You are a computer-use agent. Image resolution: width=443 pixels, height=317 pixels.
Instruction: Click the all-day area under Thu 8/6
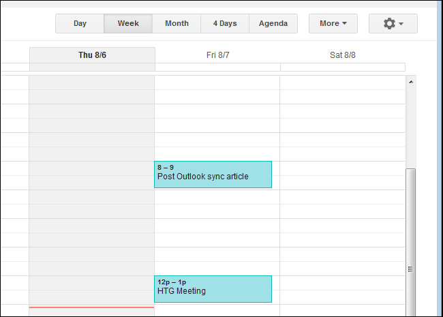(x=92, y=67)
